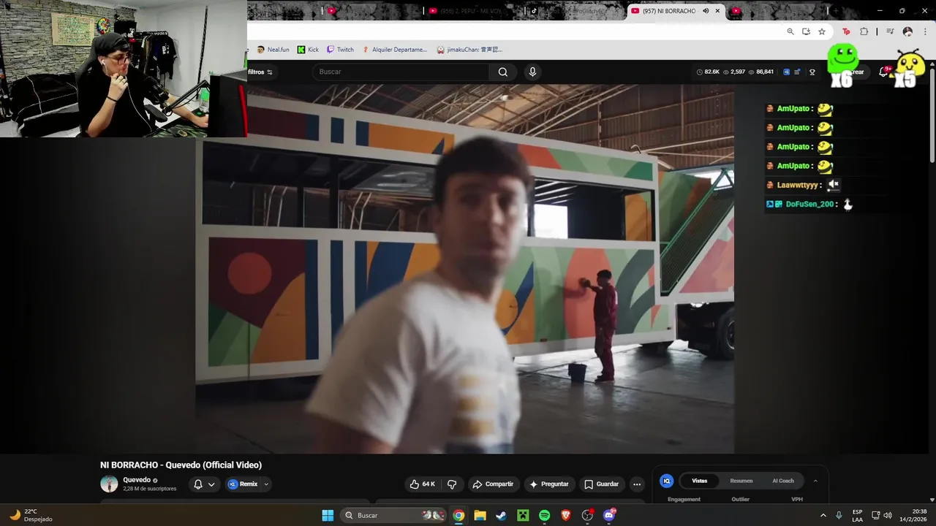
Task: Open the Twitch bookmark
Action: click(340, 50)
